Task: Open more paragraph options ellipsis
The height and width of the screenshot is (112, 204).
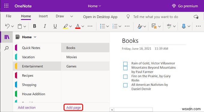Action: [x=127, y=26]
